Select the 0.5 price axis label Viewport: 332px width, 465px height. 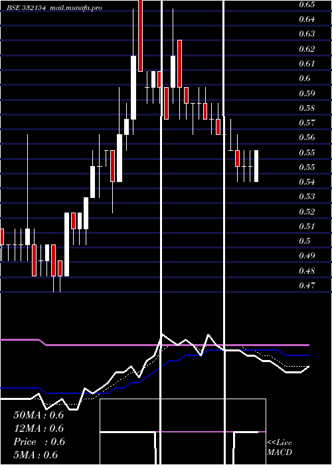coord(304,241)
